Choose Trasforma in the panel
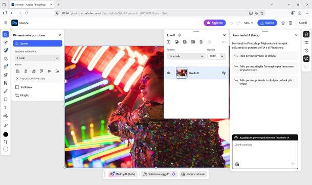This screenshot has height=185, width=312. tap(24, 87)
